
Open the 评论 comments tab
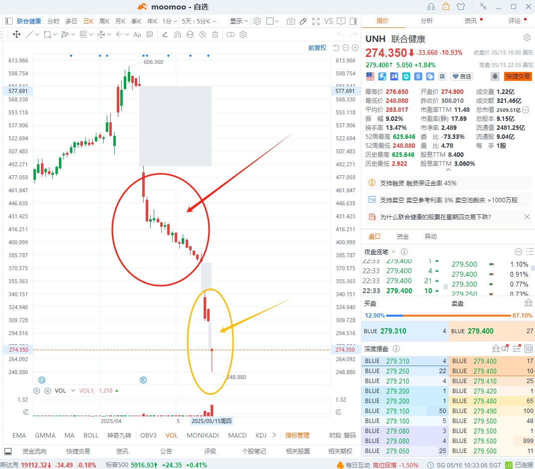514,21
